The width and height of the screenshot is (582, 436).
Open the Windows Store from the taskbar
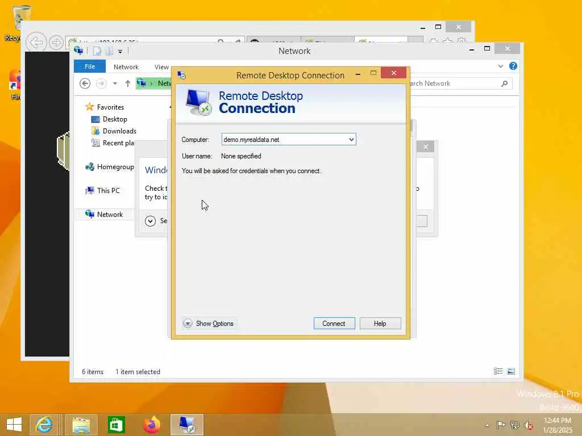click(x=116, y=425)
